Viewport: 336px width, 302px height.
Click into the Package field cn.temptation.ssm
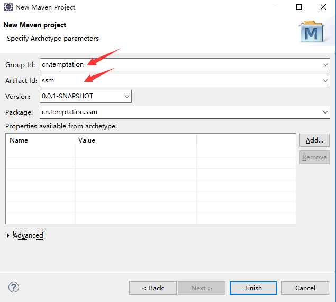click(x=185, y=112)
